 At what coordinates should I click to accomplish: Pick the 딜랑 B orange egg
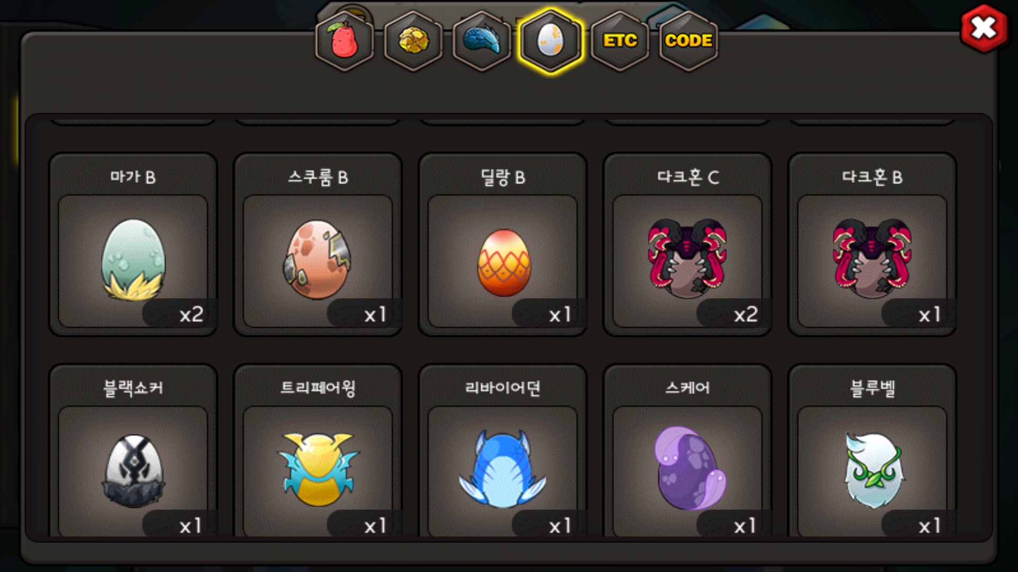click(x=503, y=260)
